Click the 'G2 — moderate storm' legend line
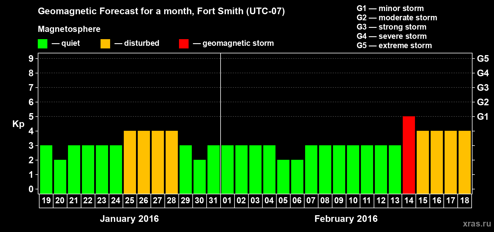Screen dimensions: 494x232 coord(397,18)
